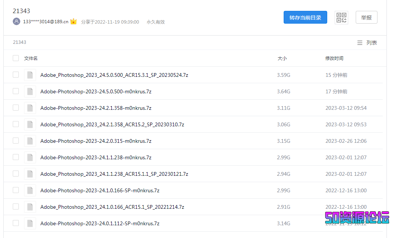Click the 3.14G size value
Image resolution: width=406 pixels, height=238 pixels.
tap(284, 223)
